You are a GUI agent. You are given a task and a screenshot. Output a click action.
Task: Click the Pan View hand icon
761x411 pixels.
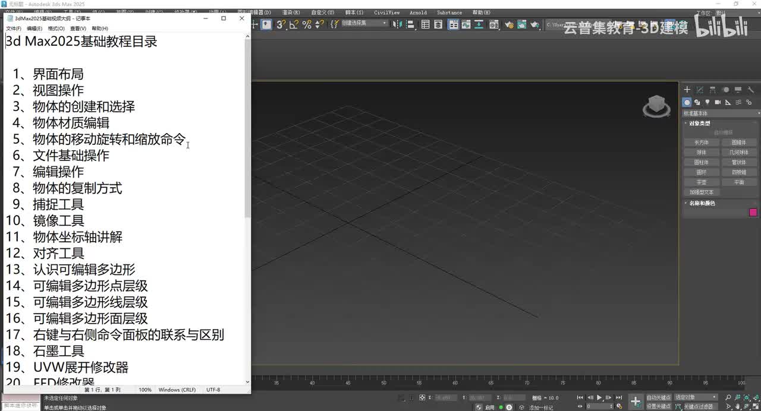click(x=738, y=406)
